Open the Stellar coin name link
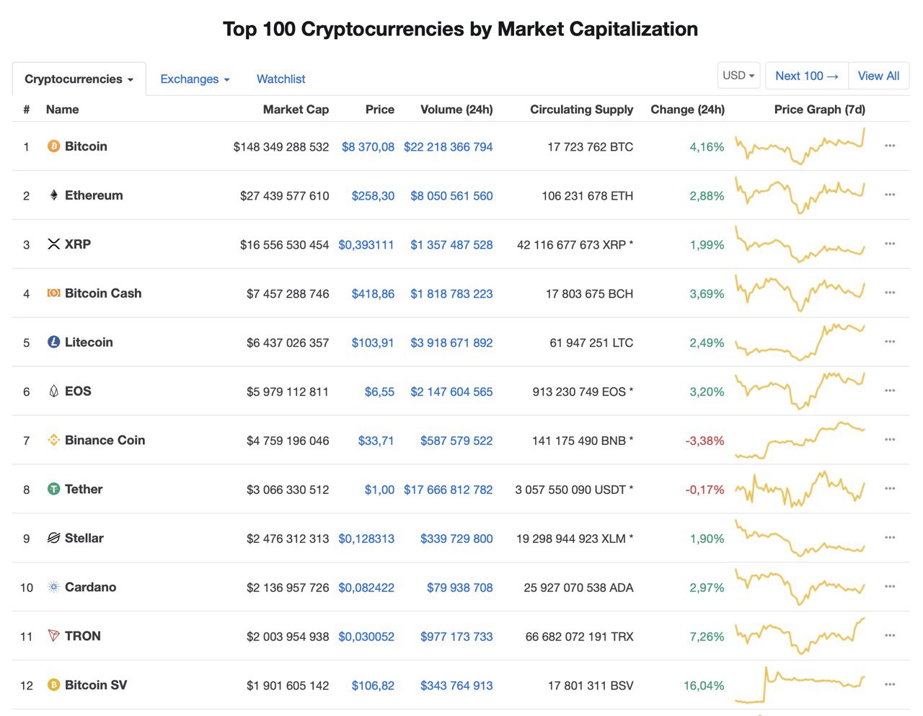 click(84, 538)
